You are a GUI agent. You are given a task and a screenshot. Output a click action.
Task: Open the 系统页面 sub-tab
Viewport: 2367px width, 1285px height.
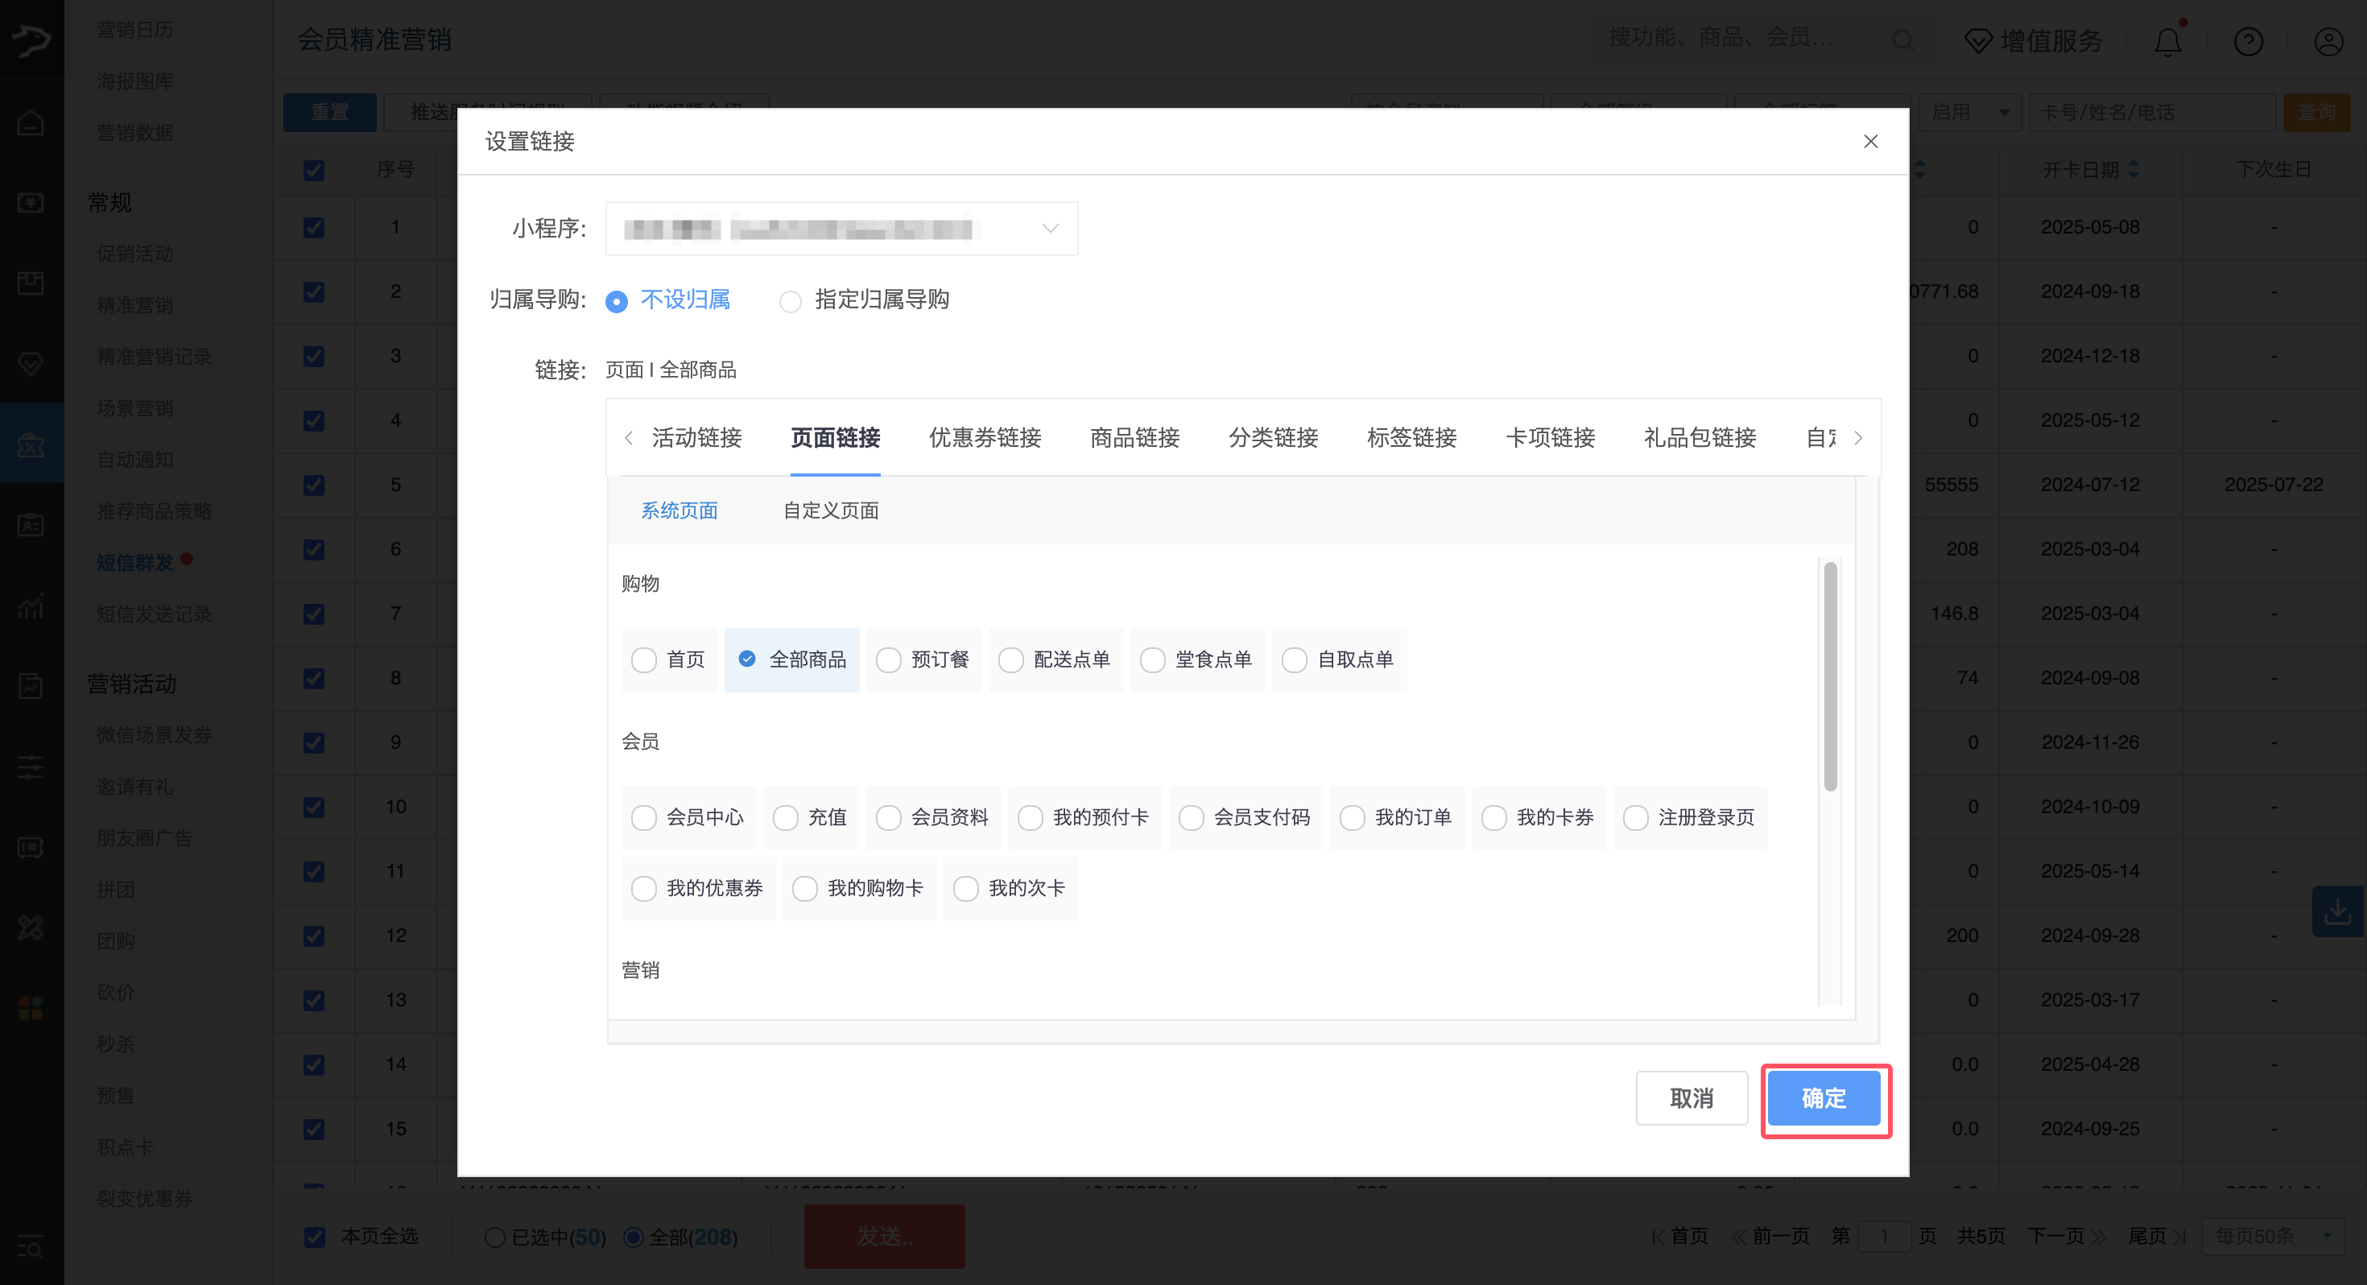point(679,511)
